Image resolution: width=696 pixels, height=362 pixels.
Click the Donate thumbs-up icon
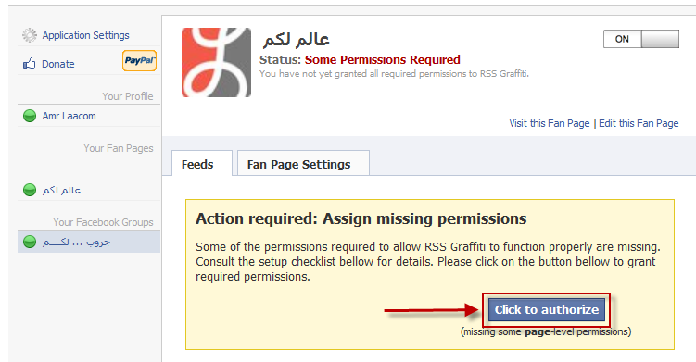click(30, 64)
